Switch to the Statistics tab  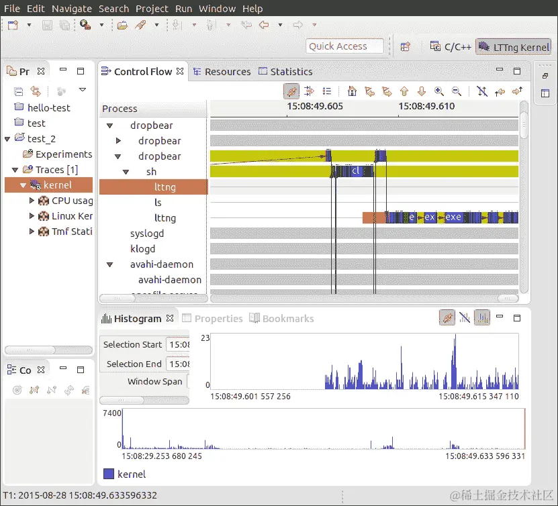click(x=285, y=72)
